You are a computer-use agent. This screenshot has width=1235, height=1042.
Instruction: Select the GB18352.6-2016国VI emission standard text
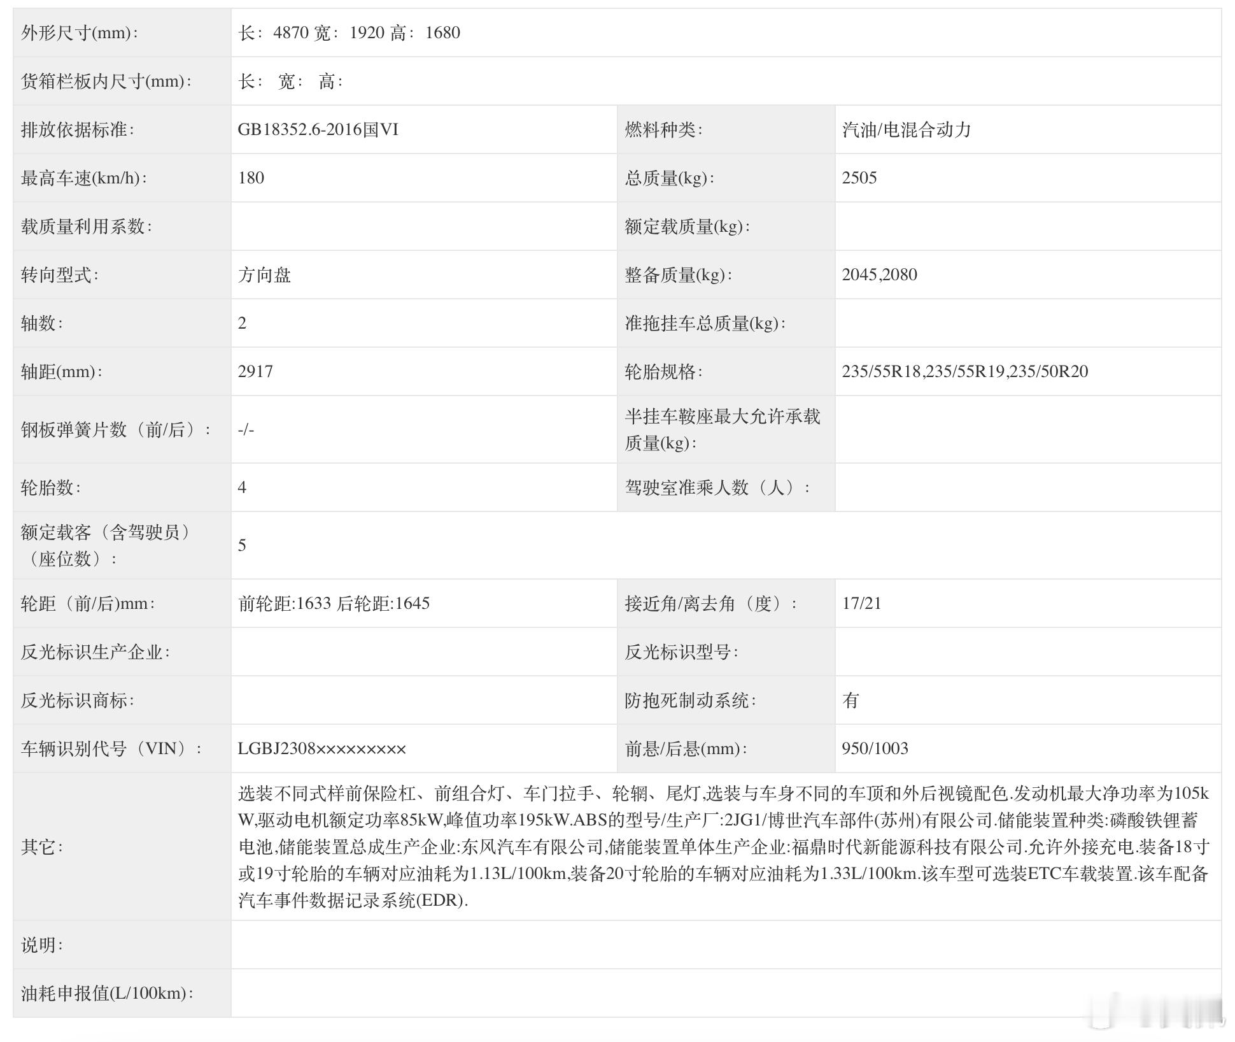(318, 130)
